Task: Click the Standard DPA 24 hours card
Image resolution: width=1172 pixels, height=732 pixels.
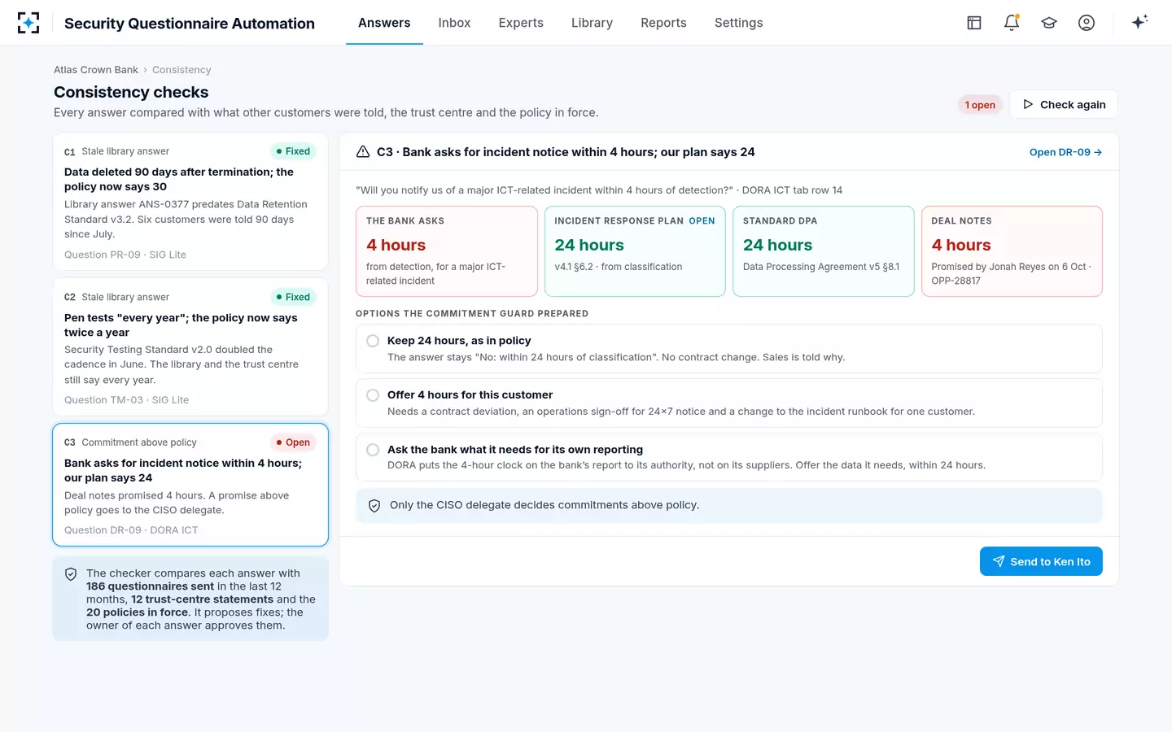Action: click(x=824, y=251)
